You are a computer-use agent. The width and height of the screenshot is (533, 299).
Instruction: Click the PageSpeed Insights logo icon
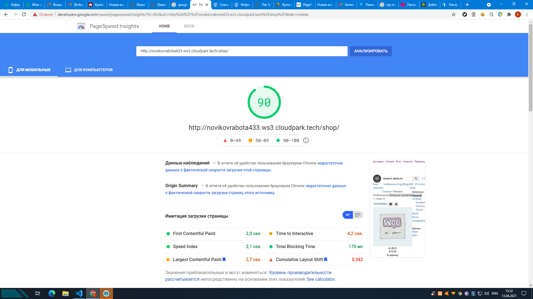(x=81, y=26)
